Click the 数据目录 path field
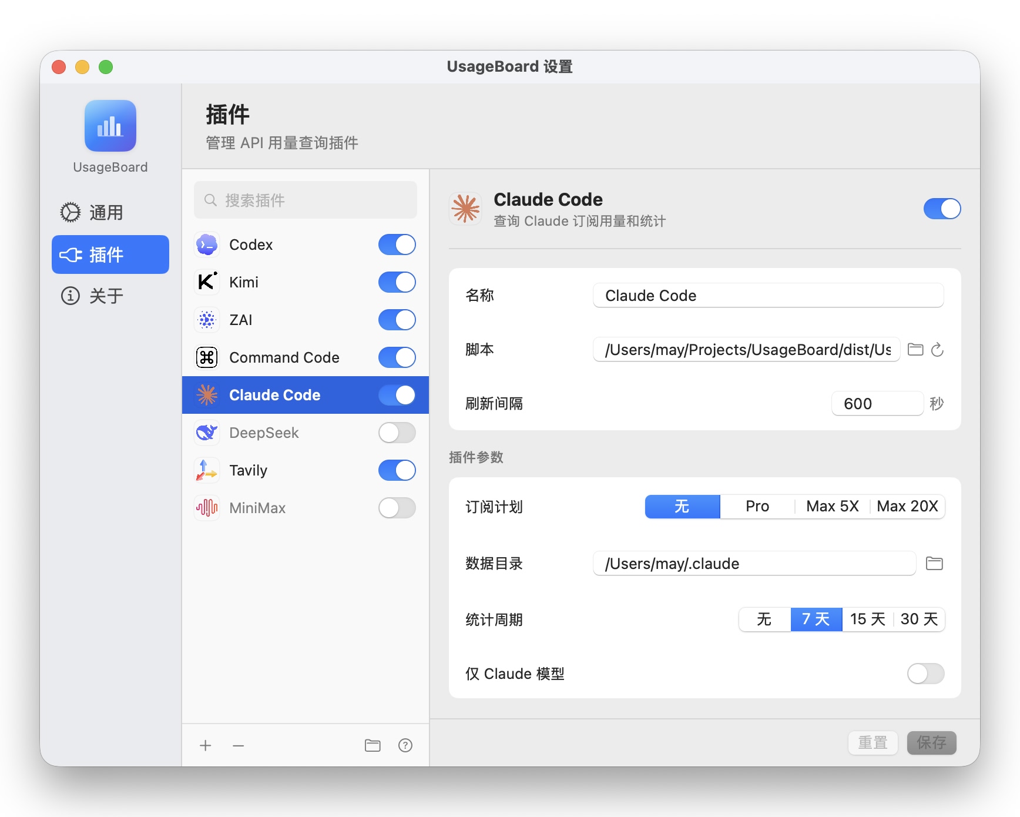The image size is (1020, 817). tap(754, 564)
